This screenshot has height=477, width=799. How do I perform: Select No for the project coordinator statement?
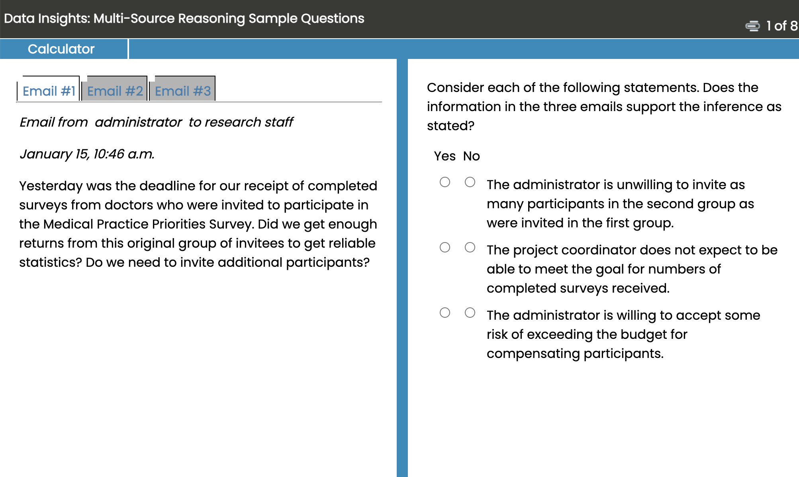[470, 247]
